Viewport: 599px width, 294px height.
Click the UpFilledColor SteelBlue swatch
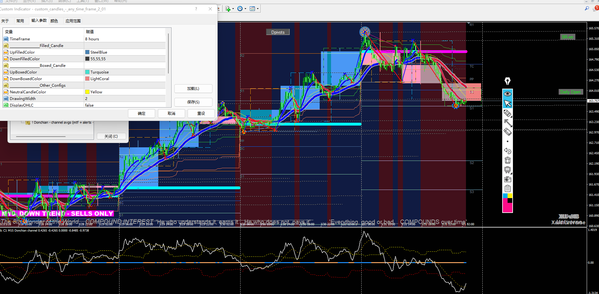[87, 52]
